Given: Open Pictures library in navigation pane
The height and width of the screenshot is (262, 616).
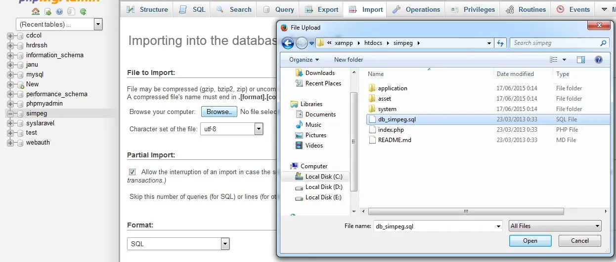Looking at the screenshot, I should tap(315, 135).
